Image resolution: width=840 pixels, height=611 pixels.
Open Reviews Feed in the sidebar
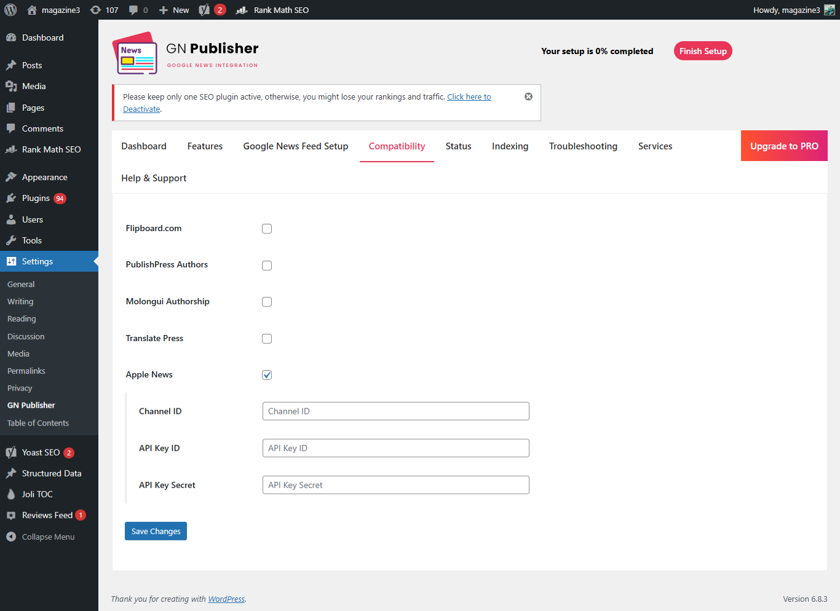[49, 515]
